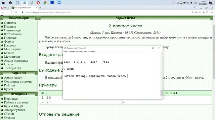
Task: Open Notepad 'Справка' menu
Action: pyautogui.click(x=92, y=51)
